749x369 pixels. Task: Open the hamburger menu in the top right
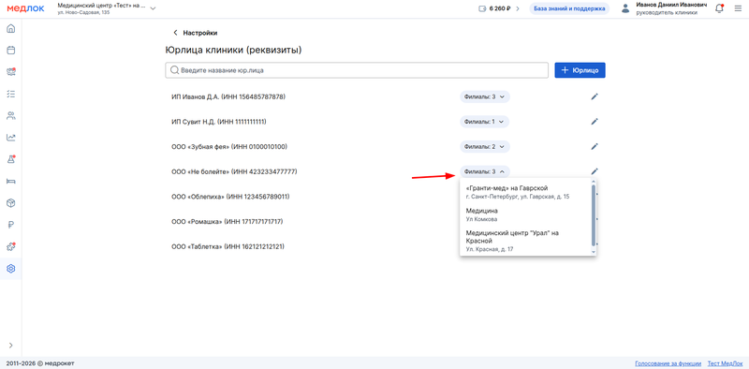click(x=738, y=8)
